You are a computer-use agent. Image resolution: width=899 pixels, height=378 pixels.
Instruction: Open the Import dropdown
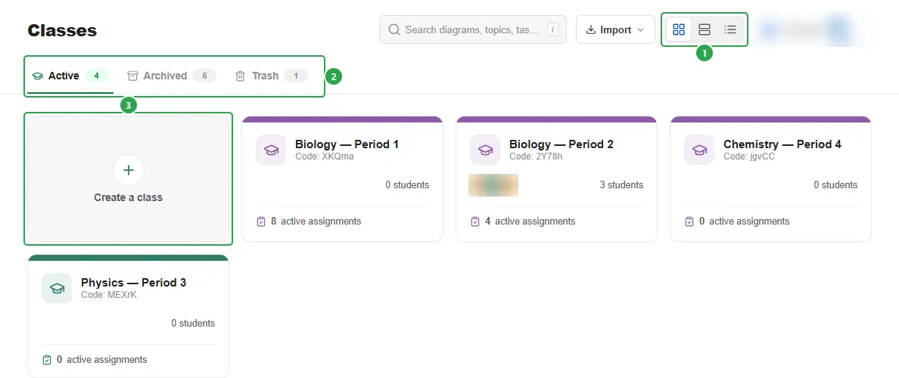(x=615, y=29)
